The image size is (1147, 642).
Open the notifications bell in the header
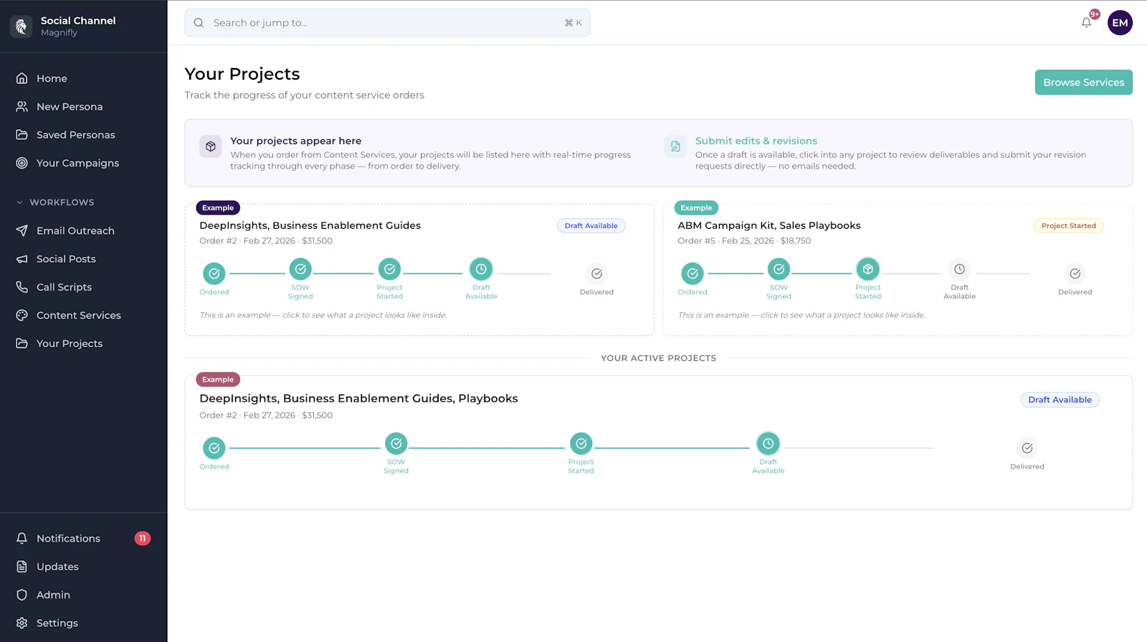point(1086,23)
